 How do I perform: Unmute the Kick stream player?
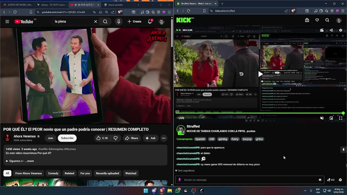point(322,118)
